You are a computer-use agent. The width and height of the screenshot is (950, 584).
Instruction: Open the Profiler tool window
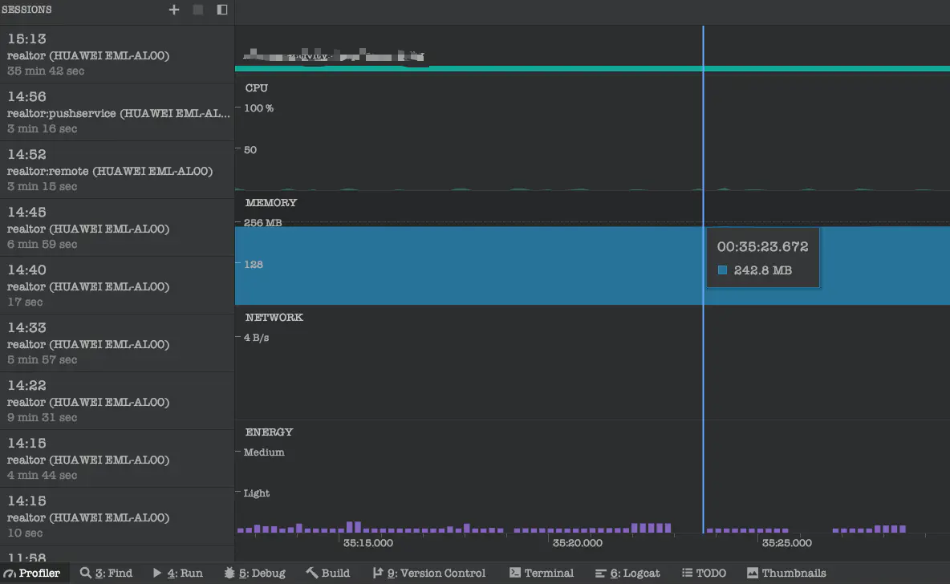click(32, 573)
